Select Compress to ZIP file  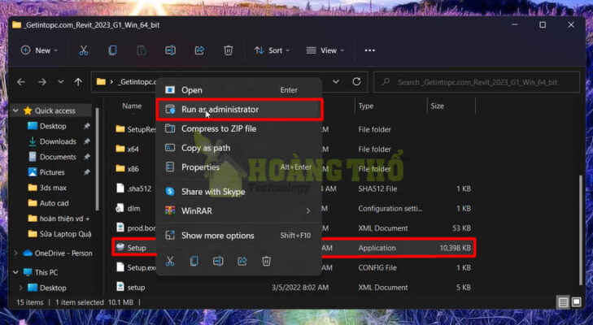[218, 128]
